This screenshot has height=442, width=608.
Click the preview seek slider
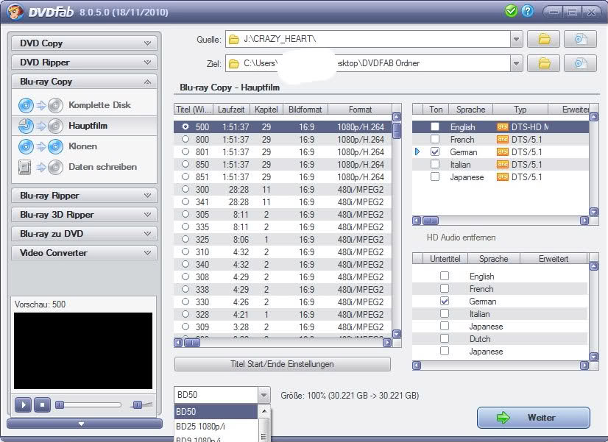(88, 404)
